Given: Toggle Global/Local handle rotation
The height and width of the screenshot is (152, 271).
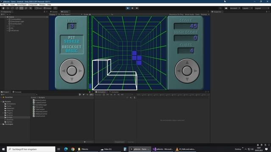Looking at the screenshot, I should (x=47, y=8).
